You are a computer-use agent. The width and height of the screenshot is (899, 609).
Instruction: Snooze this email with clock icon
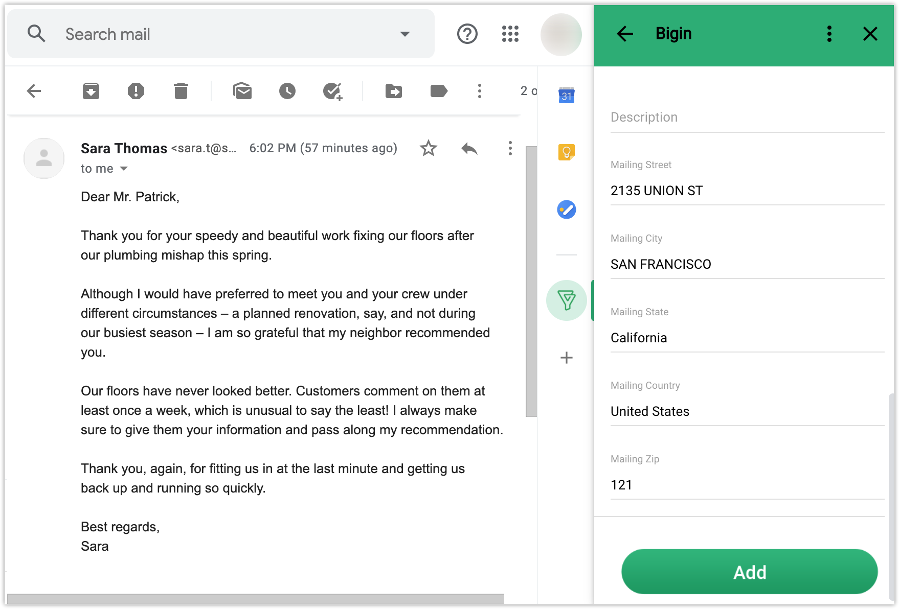coord(287,91)
